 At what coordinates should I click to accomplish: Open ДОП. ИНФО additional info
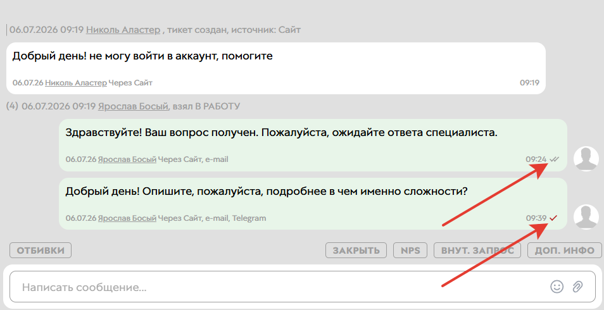pos(564,251)
